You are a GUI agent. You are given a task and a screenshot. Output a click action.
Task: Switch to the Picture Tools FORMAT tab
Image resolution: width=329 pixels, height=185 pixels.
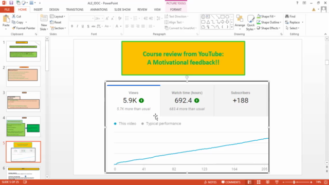[176, 9]
